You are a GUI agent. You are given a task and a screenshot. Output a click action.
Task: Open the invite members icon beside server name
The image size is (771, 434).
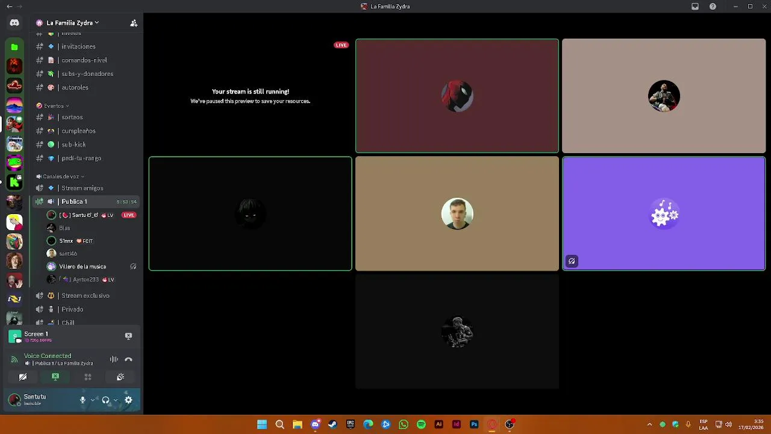(x=134, y=23)
